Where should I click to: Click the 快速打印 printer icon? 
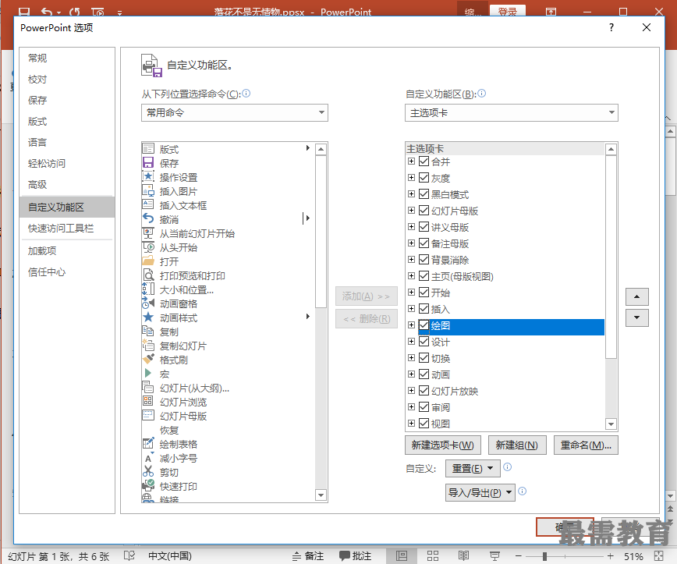[148, 486]
